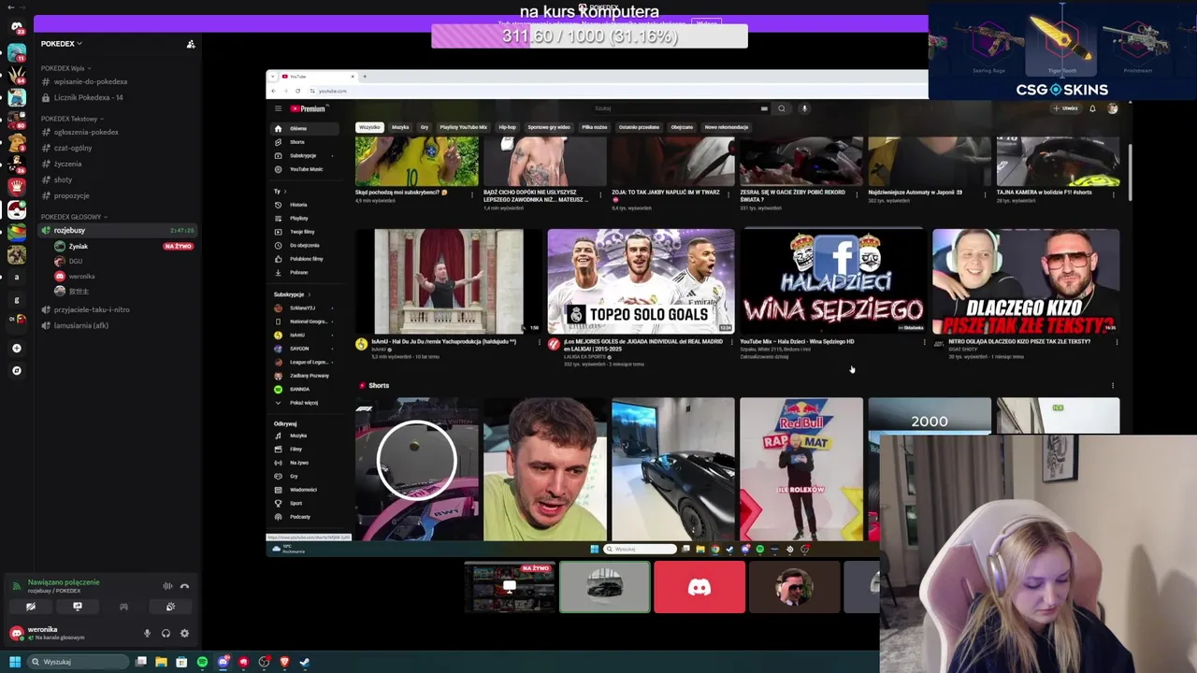Open Polubione filmy in sidebar

[304, 259]
